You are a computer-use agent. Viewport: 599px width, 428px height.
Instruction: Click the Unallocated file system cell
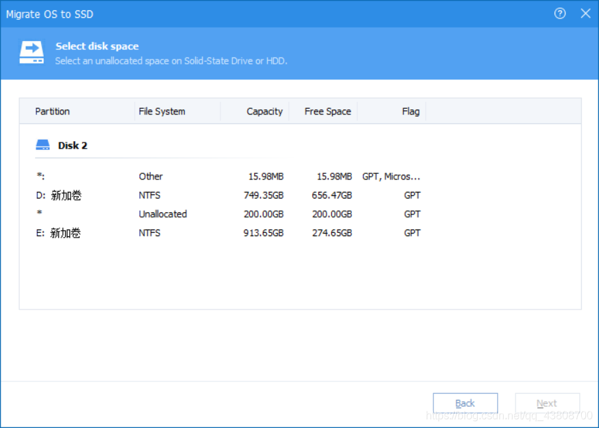[163, 214]
